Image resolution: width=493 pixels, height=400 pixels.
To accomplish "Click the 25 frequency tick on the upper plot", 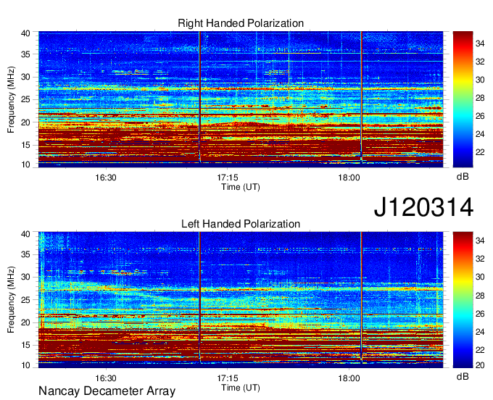I will pyautogui.click(x=25, y=99).
